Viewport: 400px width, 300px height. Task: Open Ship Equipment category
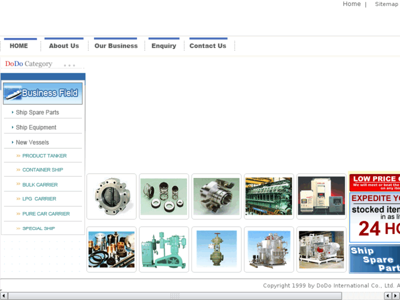tap(36, 127)
